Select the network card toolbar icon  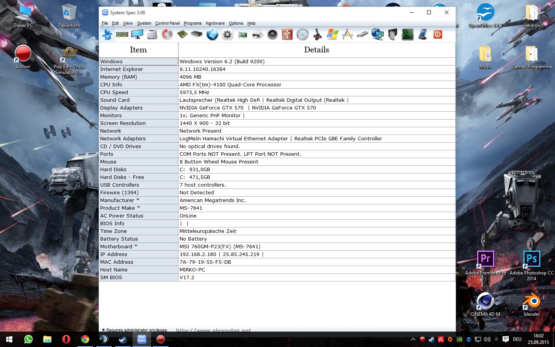242,34
